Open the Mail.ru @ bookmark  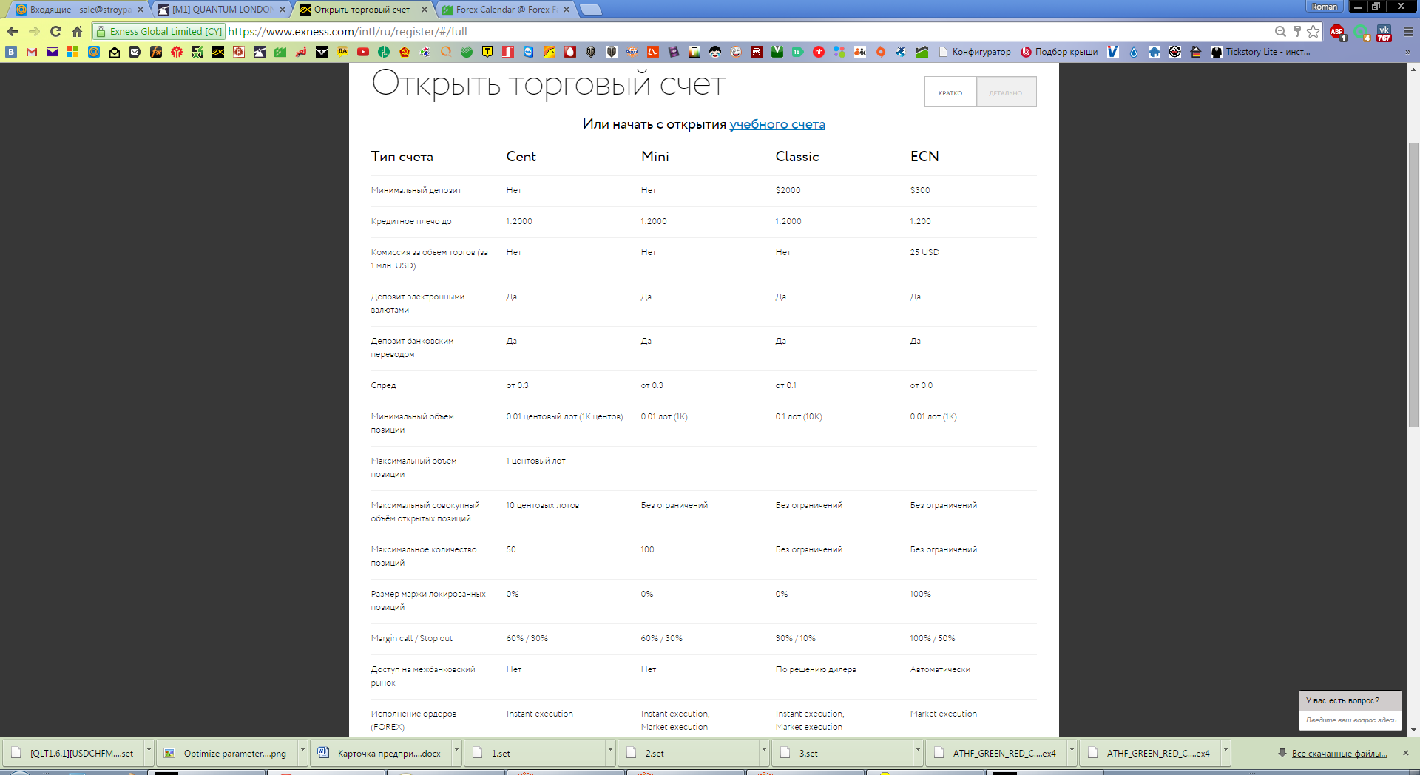94,52
